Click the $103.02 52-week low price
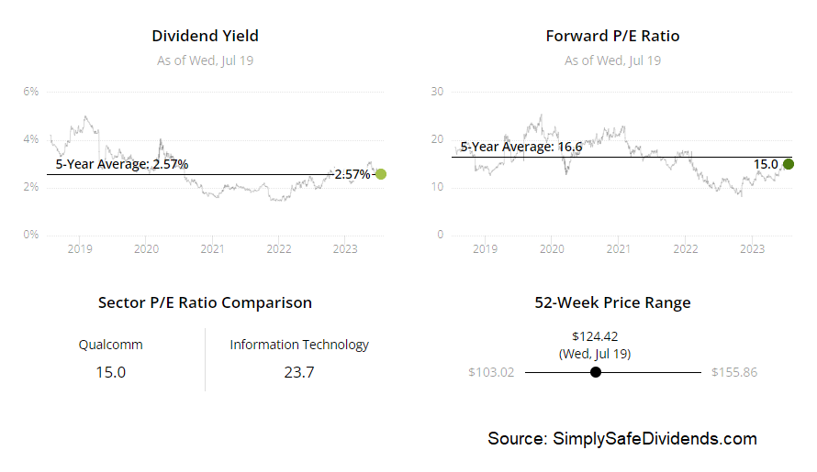This screenshot has width=817, height=472. [491, 372]
